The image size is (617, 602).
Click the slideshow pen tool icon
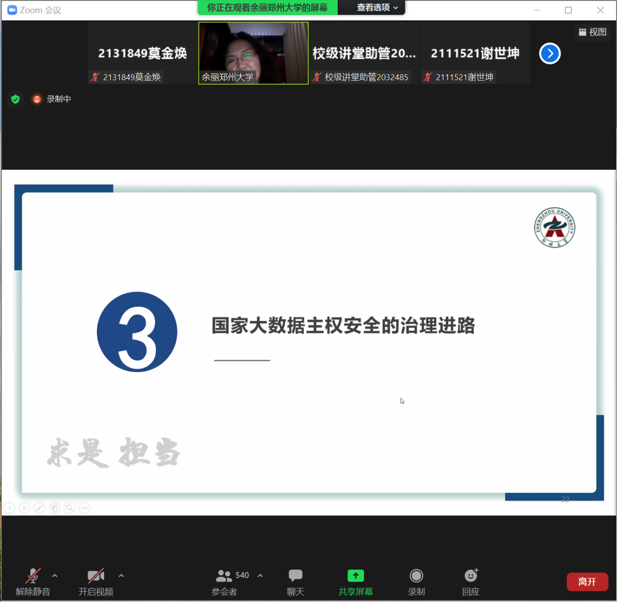tap(39, 508)
